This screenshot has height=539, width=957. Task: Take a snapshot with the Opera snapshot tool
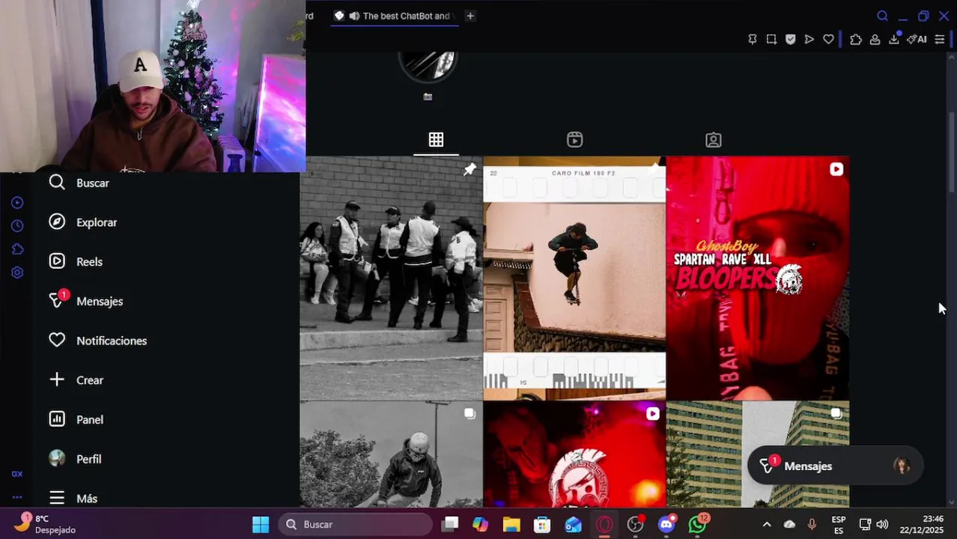pos(771,40)
